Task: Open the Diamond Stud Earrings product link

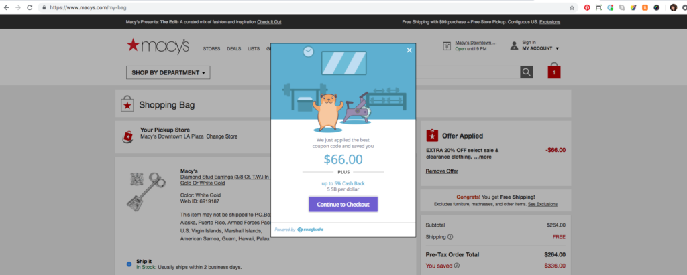Action: (225, 180)
